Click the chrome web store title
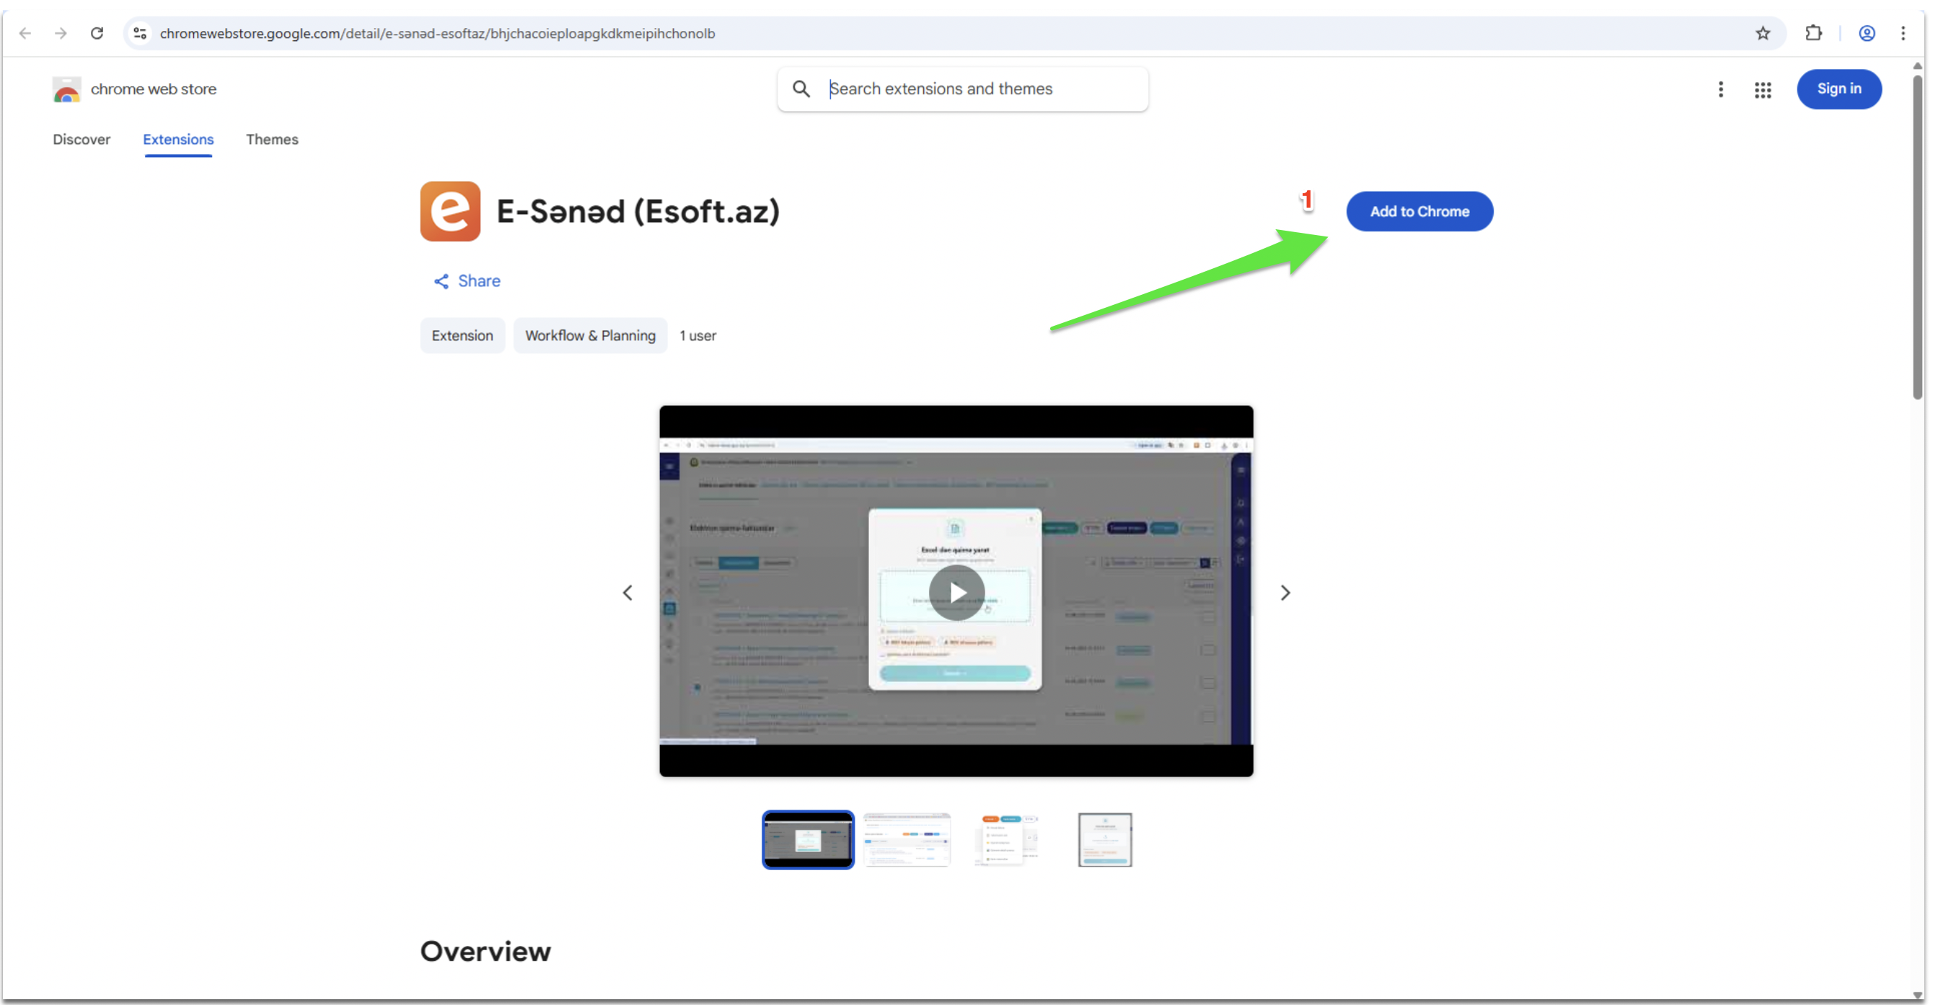 coord(154,89)
